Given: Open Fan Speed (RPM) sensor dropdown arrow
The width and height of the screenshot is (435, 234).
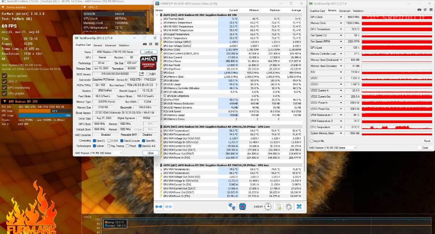Looking at the screenshot, I should [341, 41].
